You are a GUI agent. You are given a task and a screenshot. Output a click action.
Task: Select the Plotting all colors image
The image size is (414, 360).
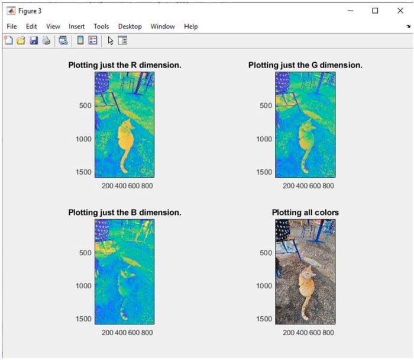coord(305,272)
